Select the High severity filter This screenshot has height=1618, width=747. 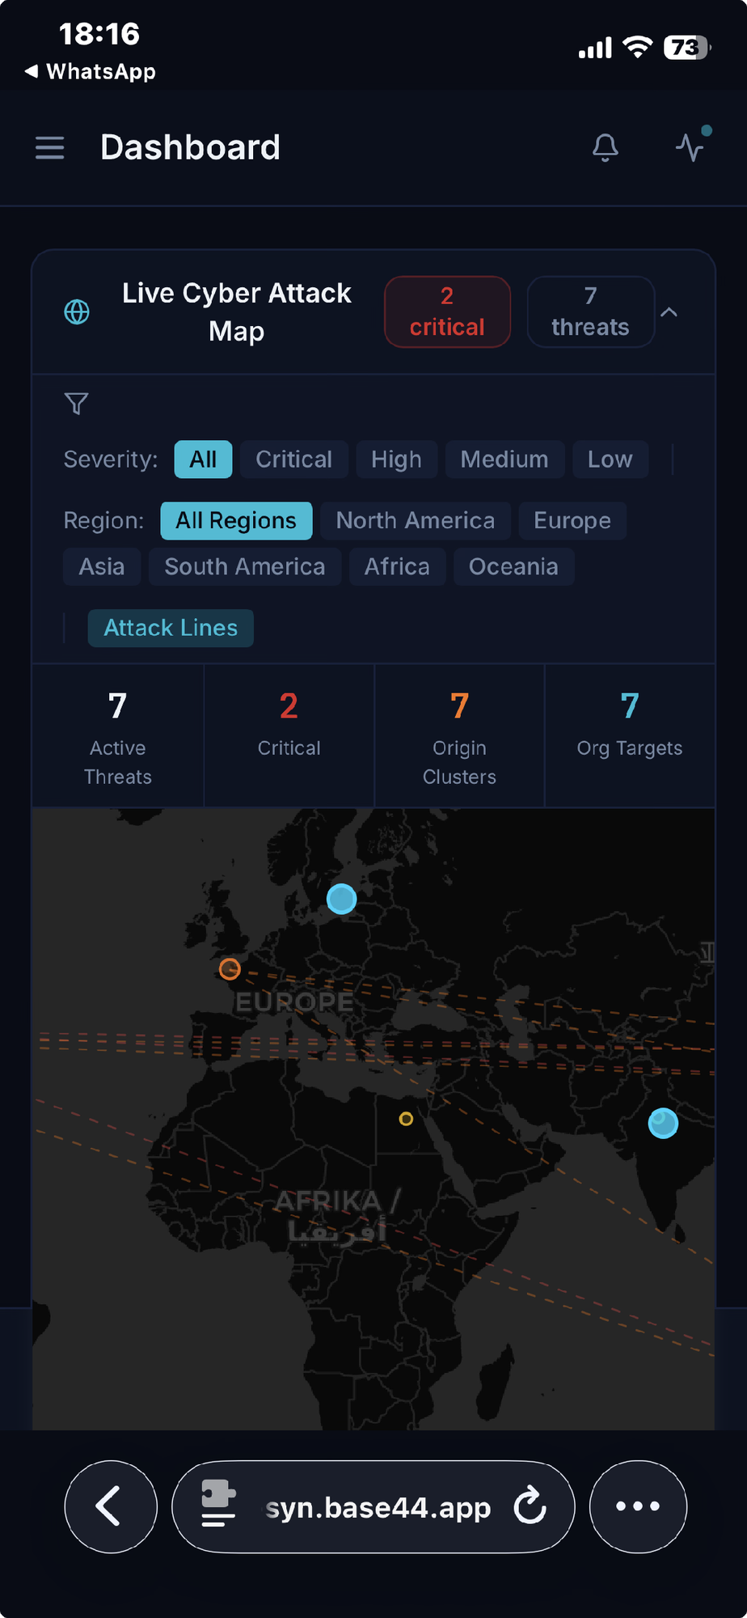[x=396, y=460]
